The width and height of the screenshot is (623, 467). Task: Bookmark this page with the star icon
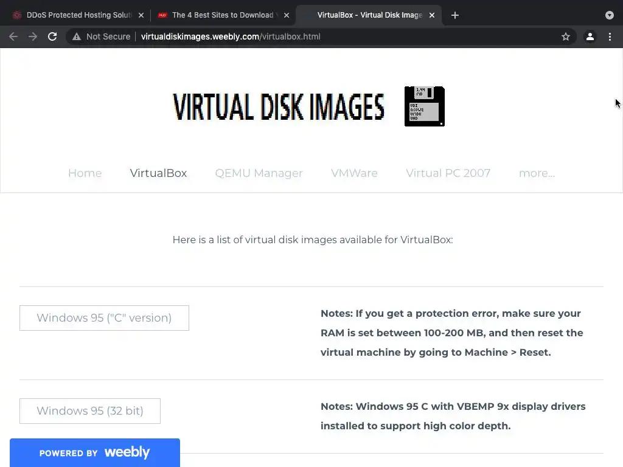pyautogui.click(x=566, y=36)
